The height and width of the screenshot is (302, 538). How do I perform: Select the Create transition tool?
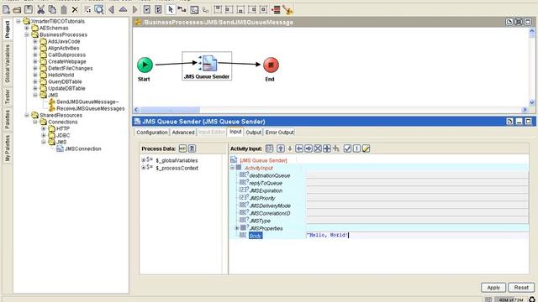pyautogui.click(x=182, y=9)
